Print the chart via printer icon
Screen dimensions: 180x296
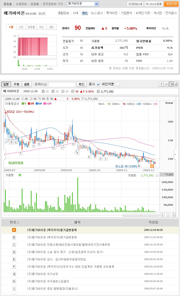tap(176, 84)
